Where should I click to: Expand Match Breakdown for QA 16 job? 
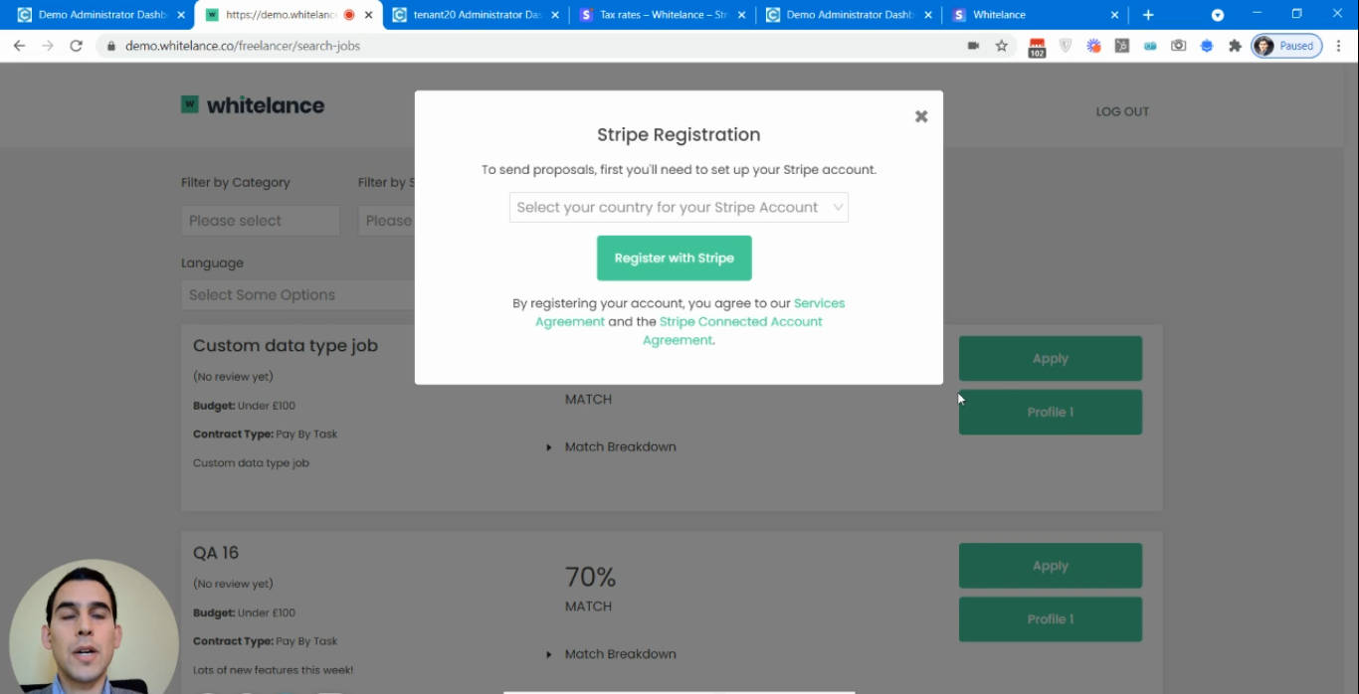[x=611, y=654]
